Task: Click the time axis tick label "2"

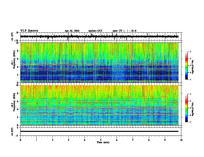Action: [x=53, y=140]
